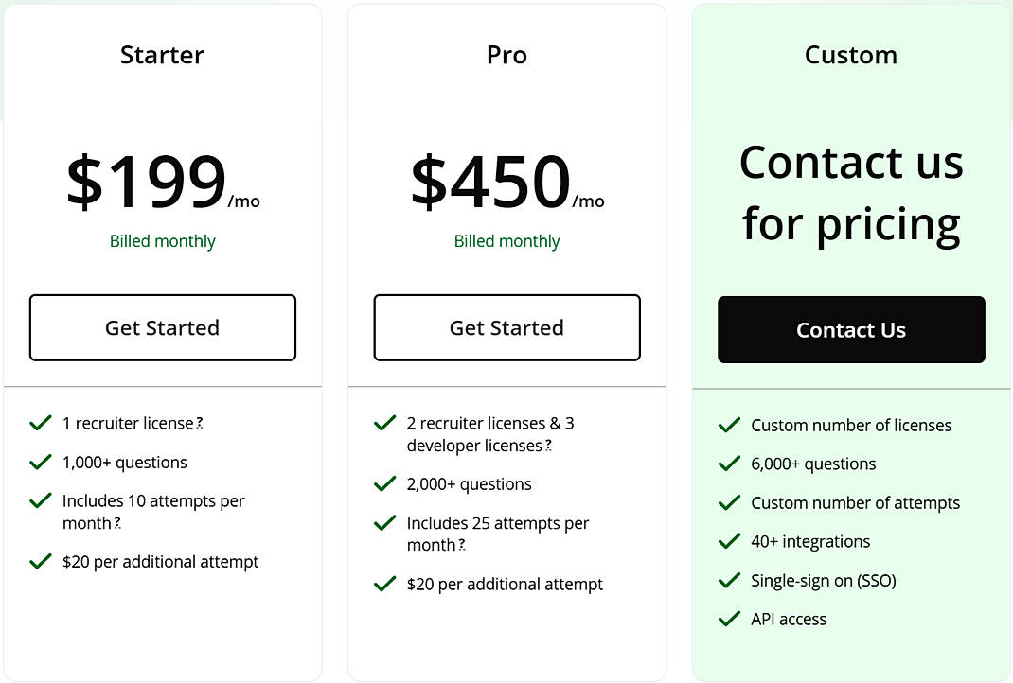Select the Custom plan heading

click(850, 55)
